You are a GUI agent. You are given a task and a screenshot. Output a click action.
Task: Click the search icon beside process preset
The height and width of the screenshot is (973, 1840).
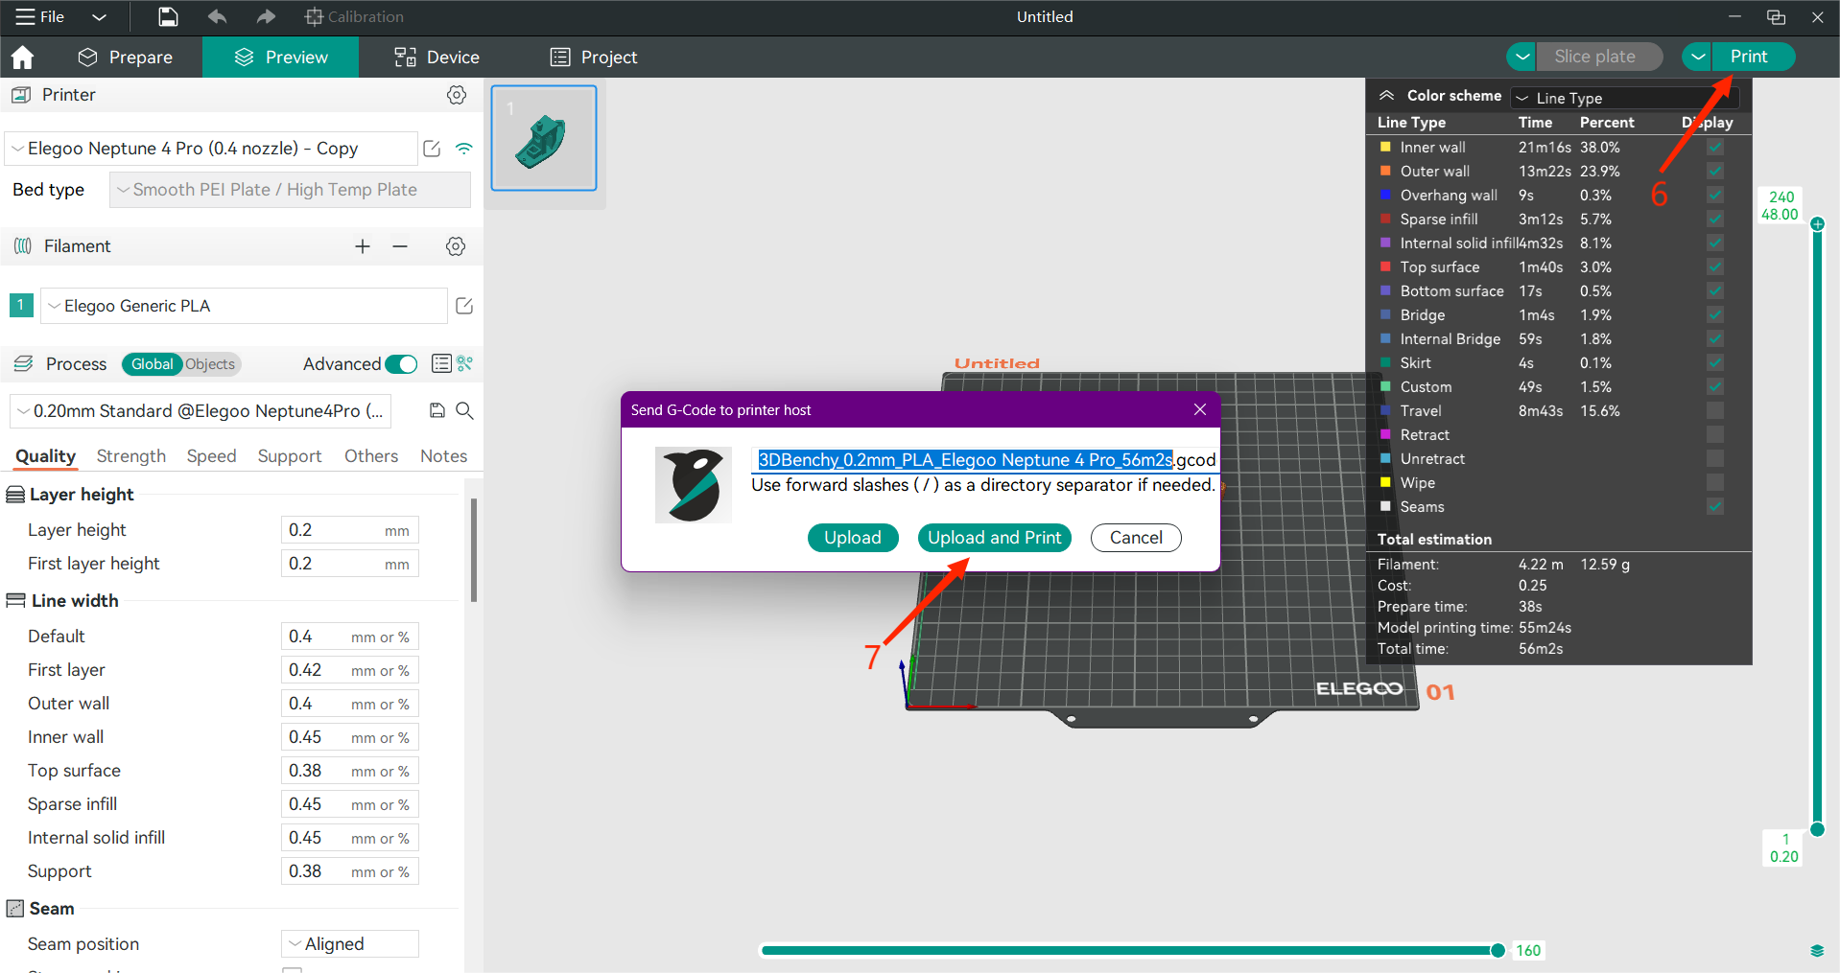[464, 411]
